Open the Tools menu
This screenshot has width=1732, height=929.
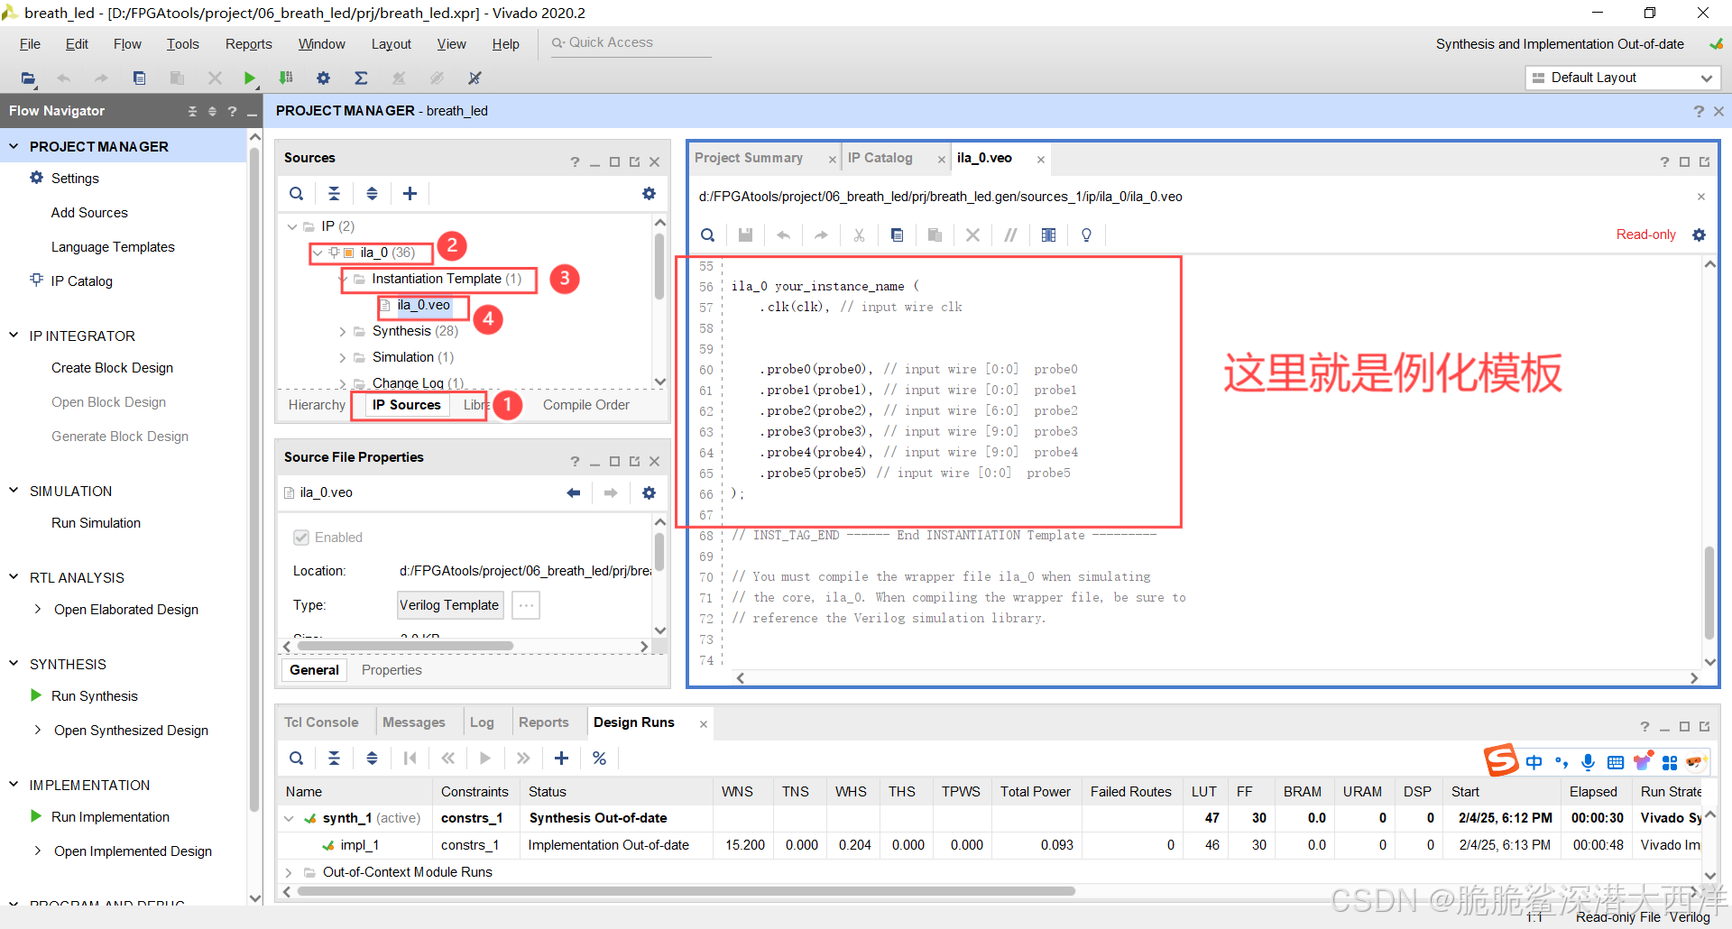pos(182,44)
